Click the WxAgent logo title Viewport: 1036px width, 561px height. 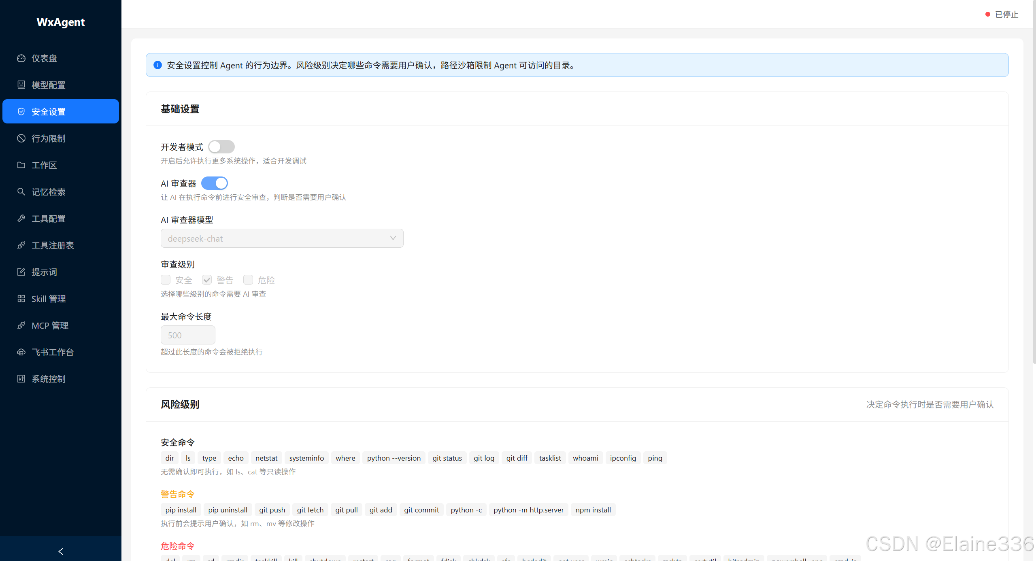pos(61,22)
